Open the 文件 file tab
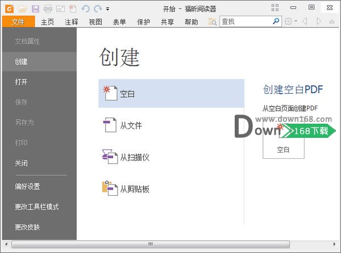The height and width of the screenshot is (253, 341). tap(19, 22)
